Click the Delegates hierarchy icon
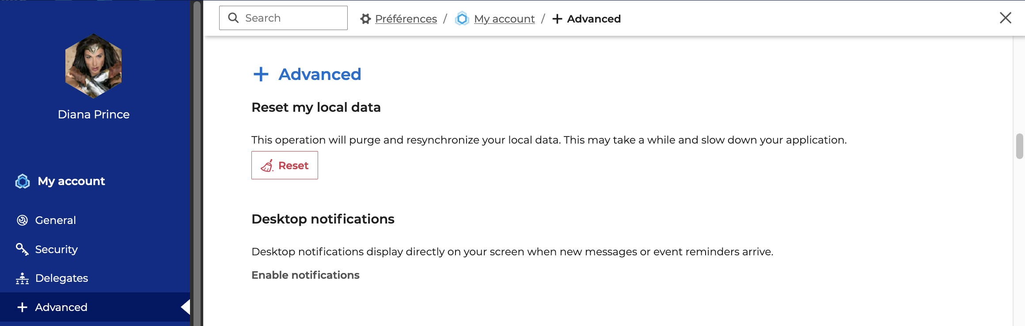Image resolution: width=1025 pixels, height=326 pixels. (x=22, y=278)
